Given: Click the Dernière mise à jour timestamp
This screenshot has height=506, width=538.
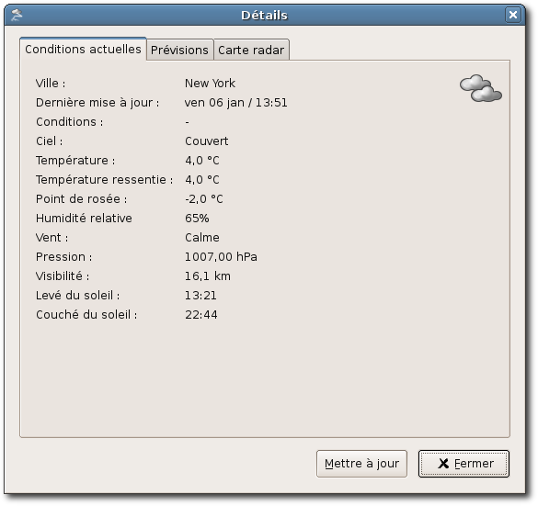Looking at the screenshot, I should 236,103.
